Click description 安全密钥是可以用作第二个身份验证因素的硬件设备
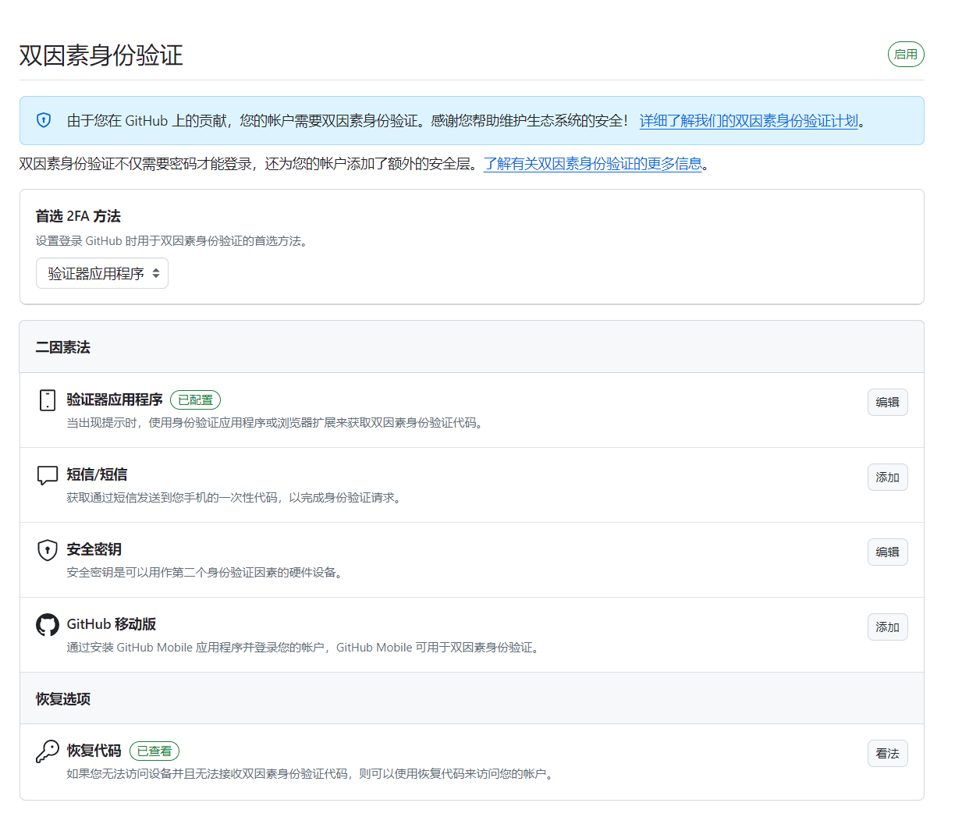 pos(207,573)
